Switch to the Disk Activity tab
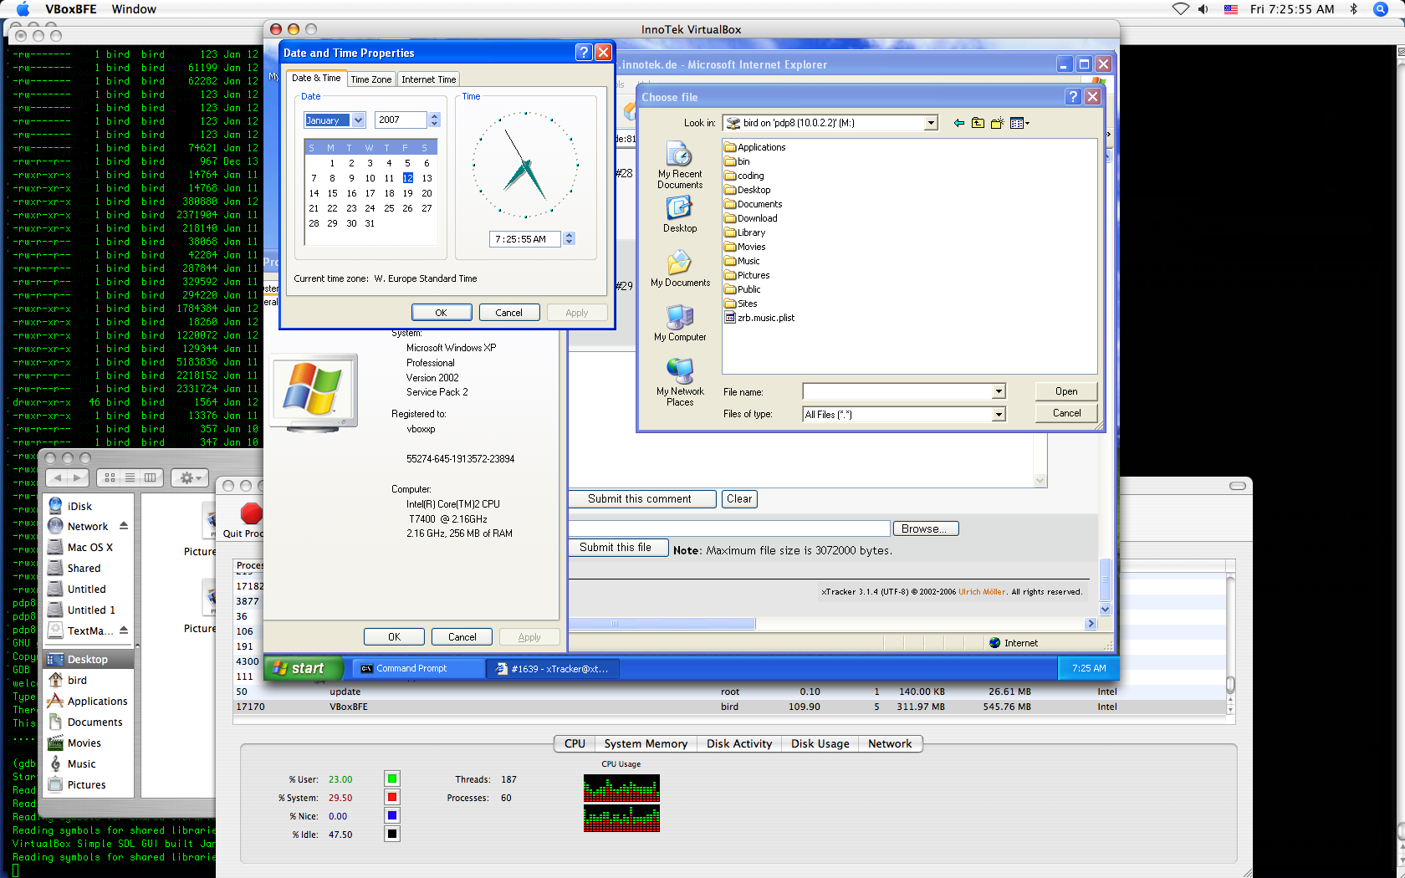Image resolution: width=1405 pixels, height=878 pixels. [739, 743]
